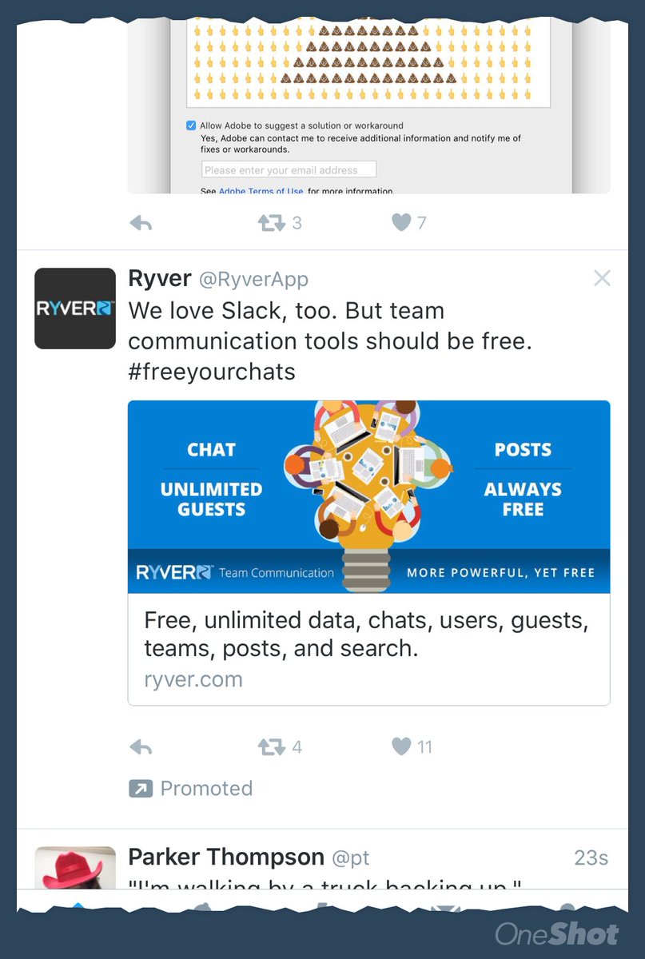The width and height of the screenshot is (645, 959).
Task: Like the Ryver tweet with heart
Action: click(x=401, y=746)
